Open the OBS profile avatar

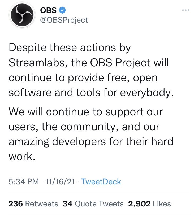pyautogui.click(x=22, y=15)
